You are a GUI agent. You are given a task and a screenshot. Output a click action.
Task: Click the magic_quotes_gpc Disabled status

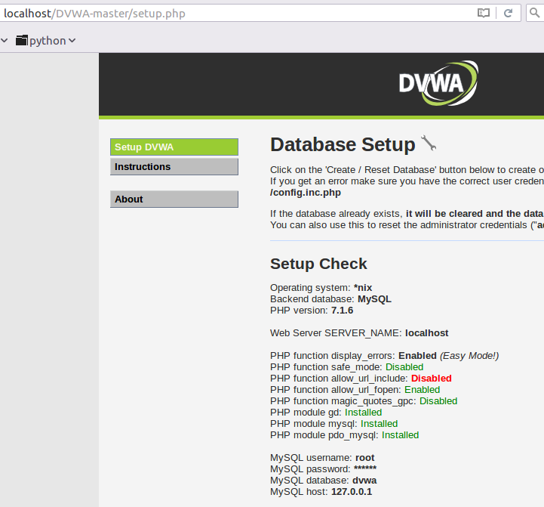(438, 401)
